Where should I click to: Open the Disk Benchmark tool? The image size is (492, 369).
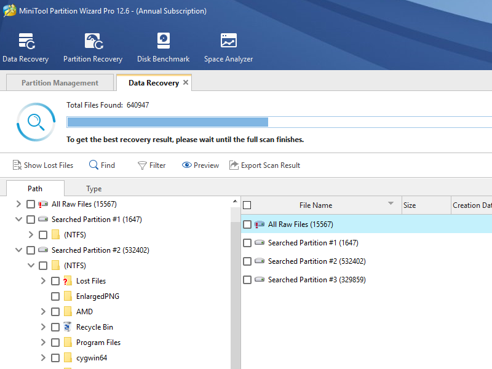coord(163,41)
